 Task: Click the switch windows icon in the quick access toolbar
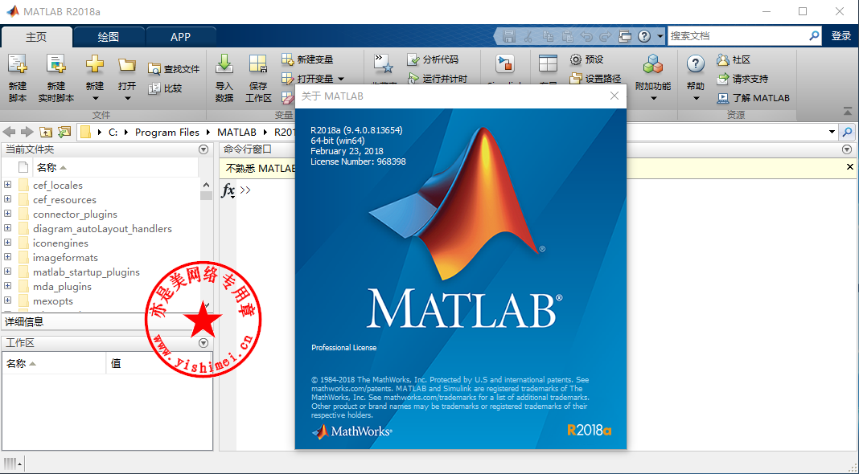coord(625,37)
